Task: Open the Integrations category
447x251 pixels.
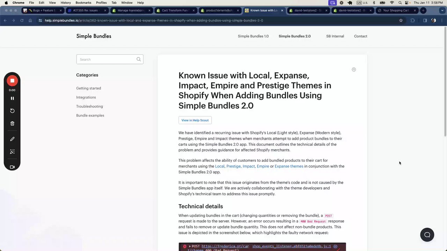Action: tap(86, 97)
